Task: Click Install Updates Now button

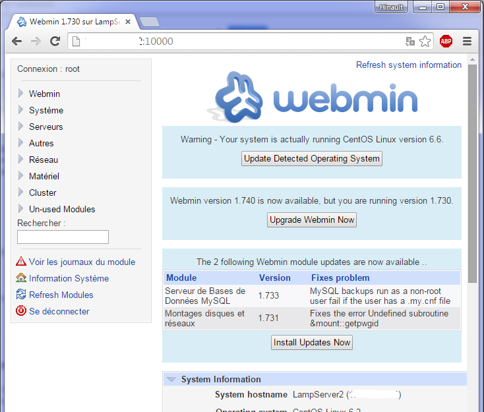Action: [312, 343]
